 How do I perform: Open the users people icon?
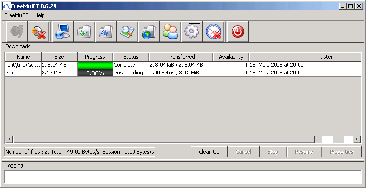[170, 31]
